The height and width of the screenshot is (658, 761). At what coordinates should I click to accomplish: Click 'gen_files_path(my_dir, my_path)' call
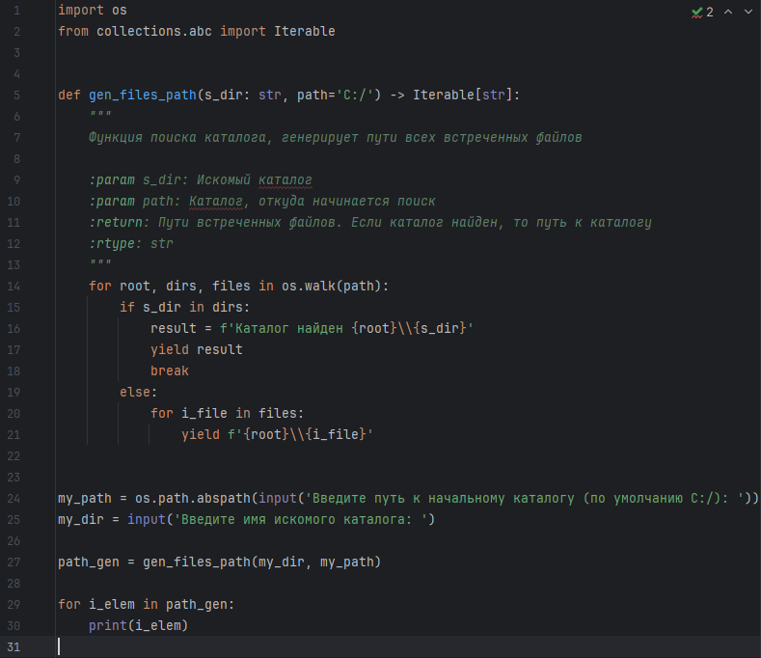pyautogui.click(x=262, y=562)
